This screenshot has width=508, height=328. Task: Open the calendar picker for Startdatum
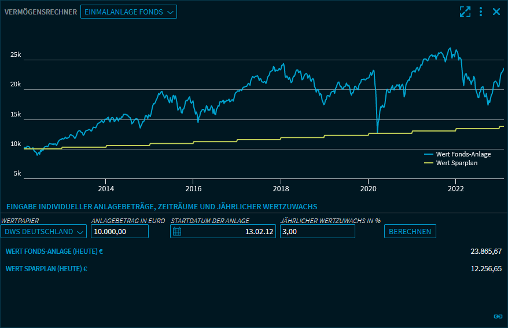177,232
